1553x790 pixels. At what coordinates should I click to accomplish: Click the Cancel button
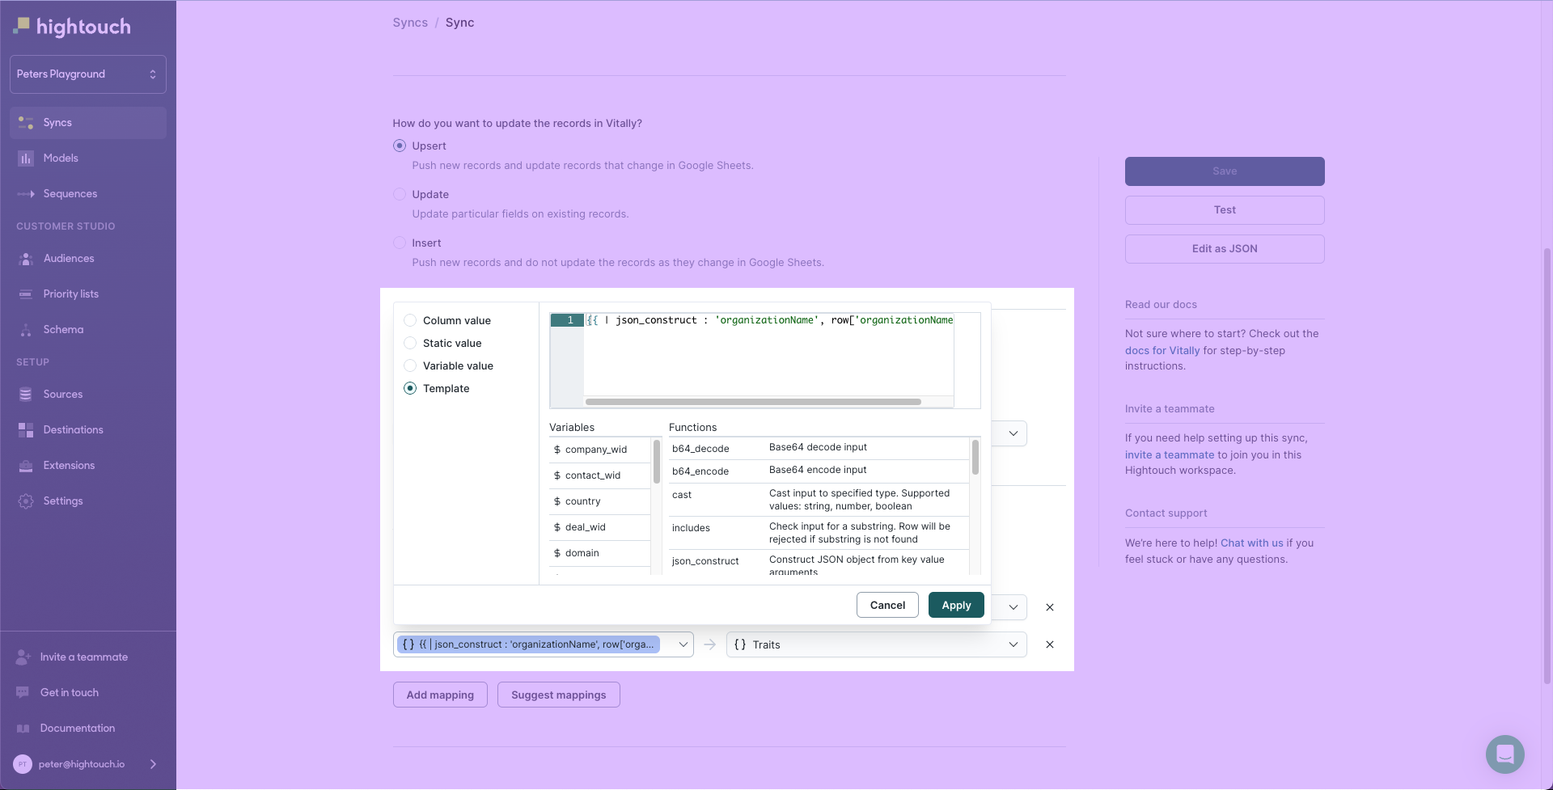coord(887,605)
